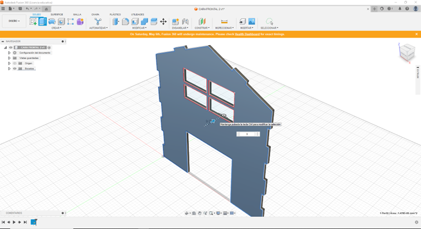Hide the Bocetos folder via eye
The height and width of the screenshot is (229, 421).
tap(15, 69)
